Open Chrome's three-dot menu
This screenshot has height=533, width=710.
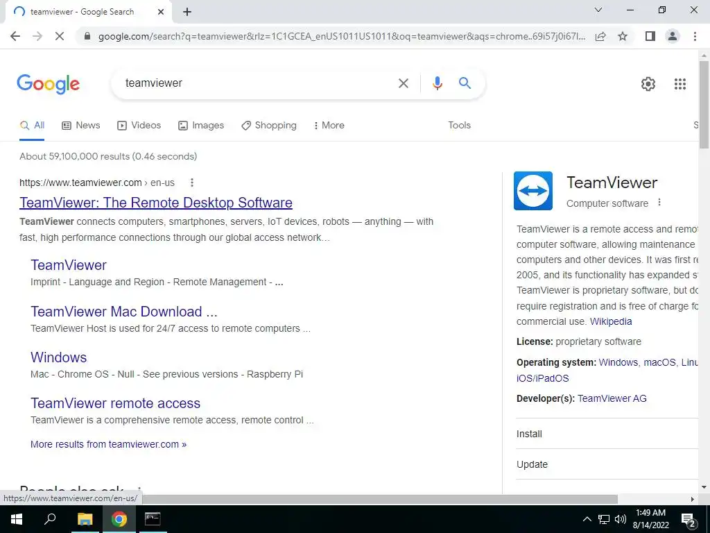tap(695, 36)
